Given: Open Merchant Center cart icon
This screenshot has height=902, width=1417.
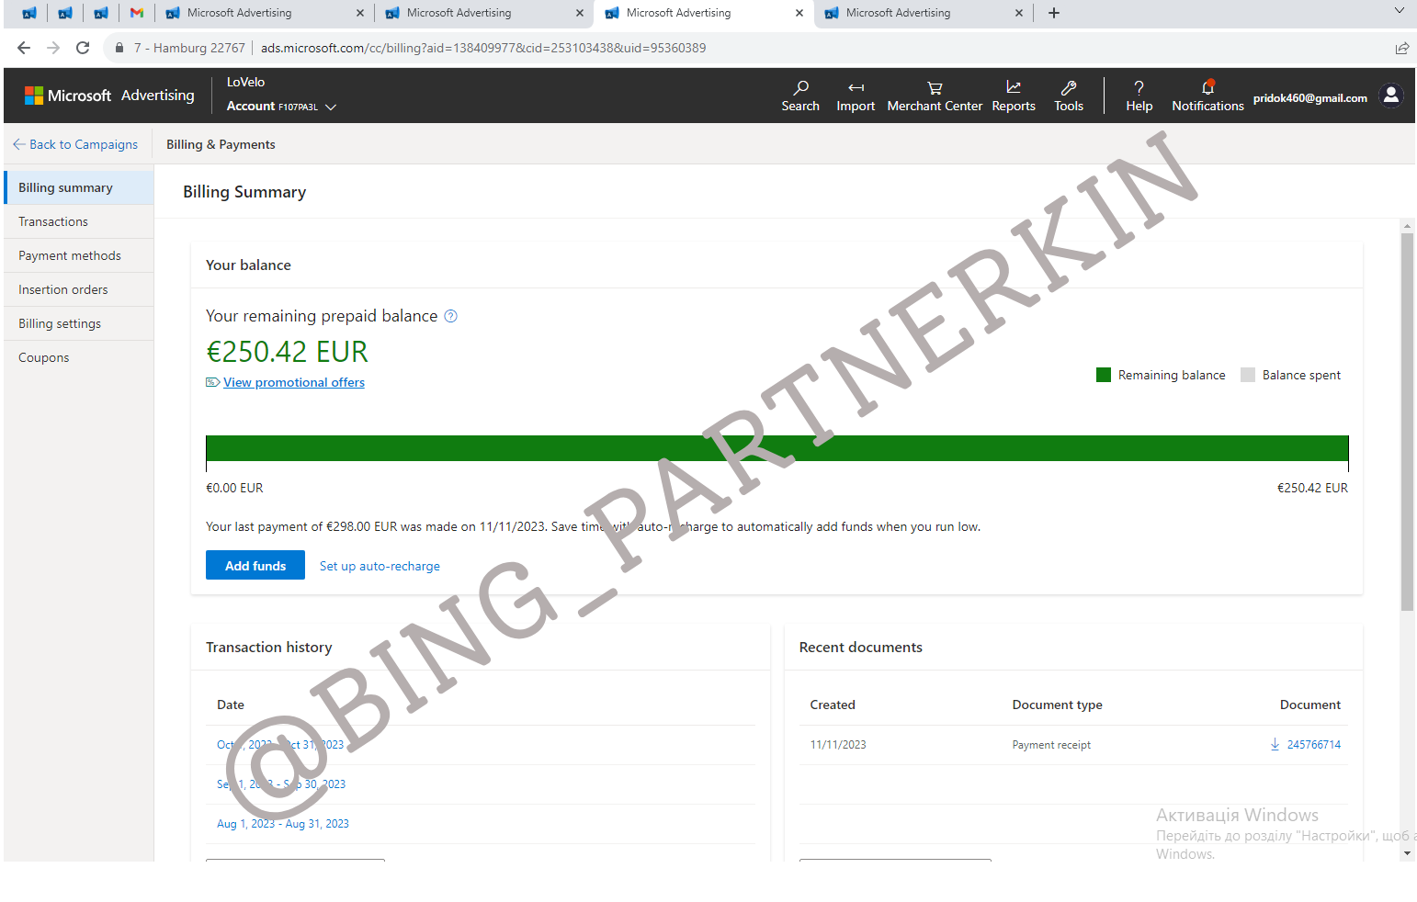Looking at the screenshot, I should 935,88.
